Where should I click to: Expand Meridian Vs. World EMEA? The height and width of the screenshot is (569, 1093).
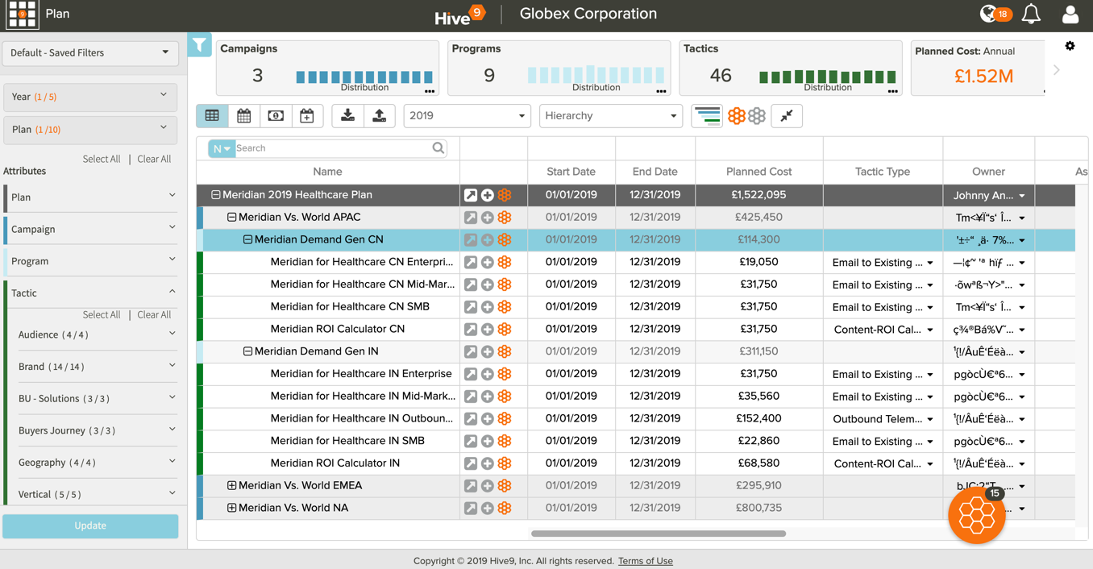click(231, 486)
